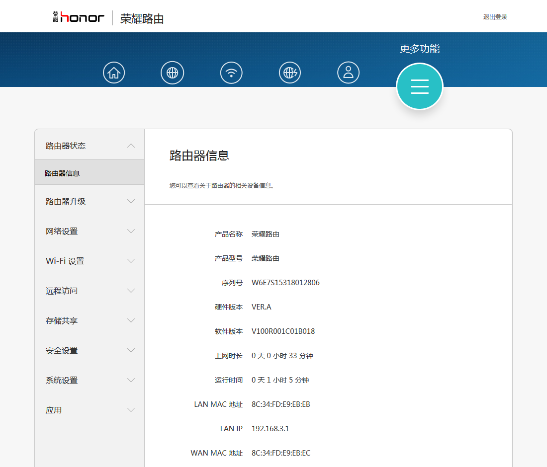This screenshot has height=467, width=547.
Task: Expand 路由器升级 with its chevron
Action: click(x=131, y=201)
